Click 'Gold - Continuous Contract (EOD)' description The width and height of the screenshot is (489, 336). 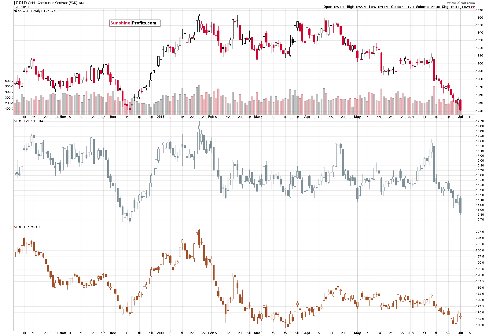pos(53,3)
